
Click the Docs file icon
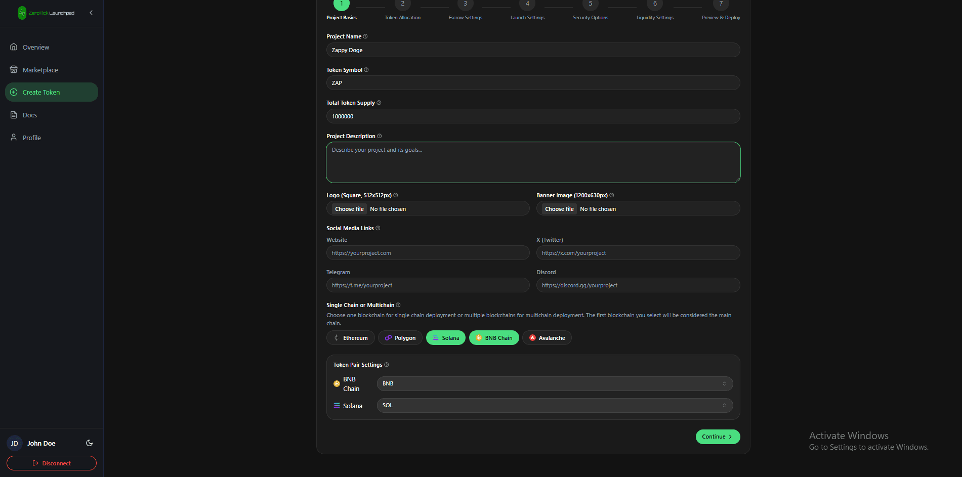pyautogui.click(x=14, y=115)
